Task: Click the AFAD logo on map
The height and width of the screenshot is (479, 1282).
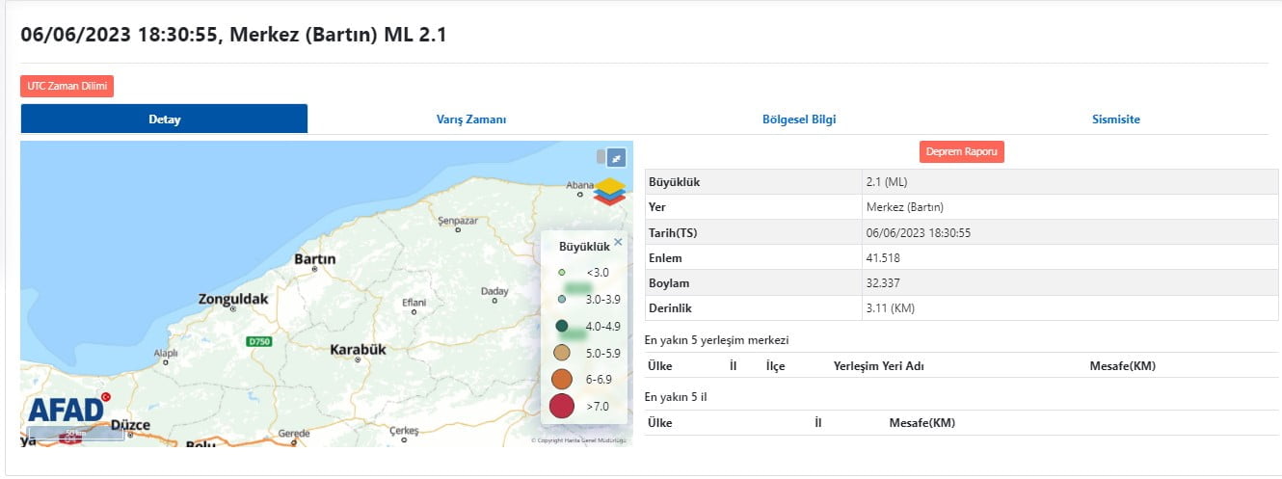Action: 67,410
